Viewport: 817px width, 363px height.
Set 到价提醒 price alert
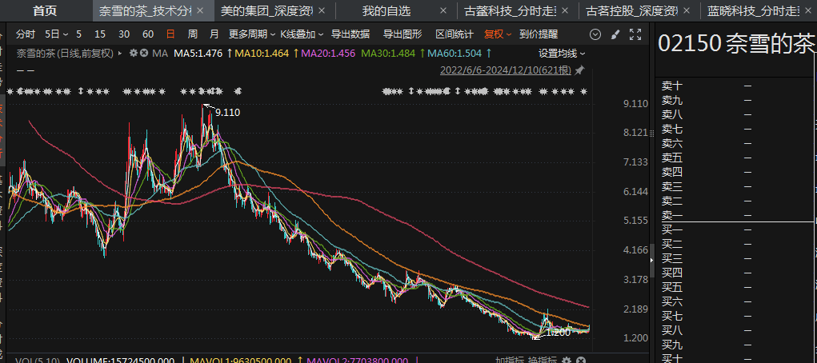(539, 34)
